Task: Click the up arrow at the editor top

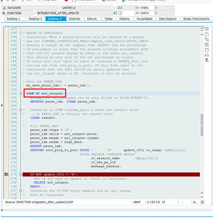Action: 202,30
